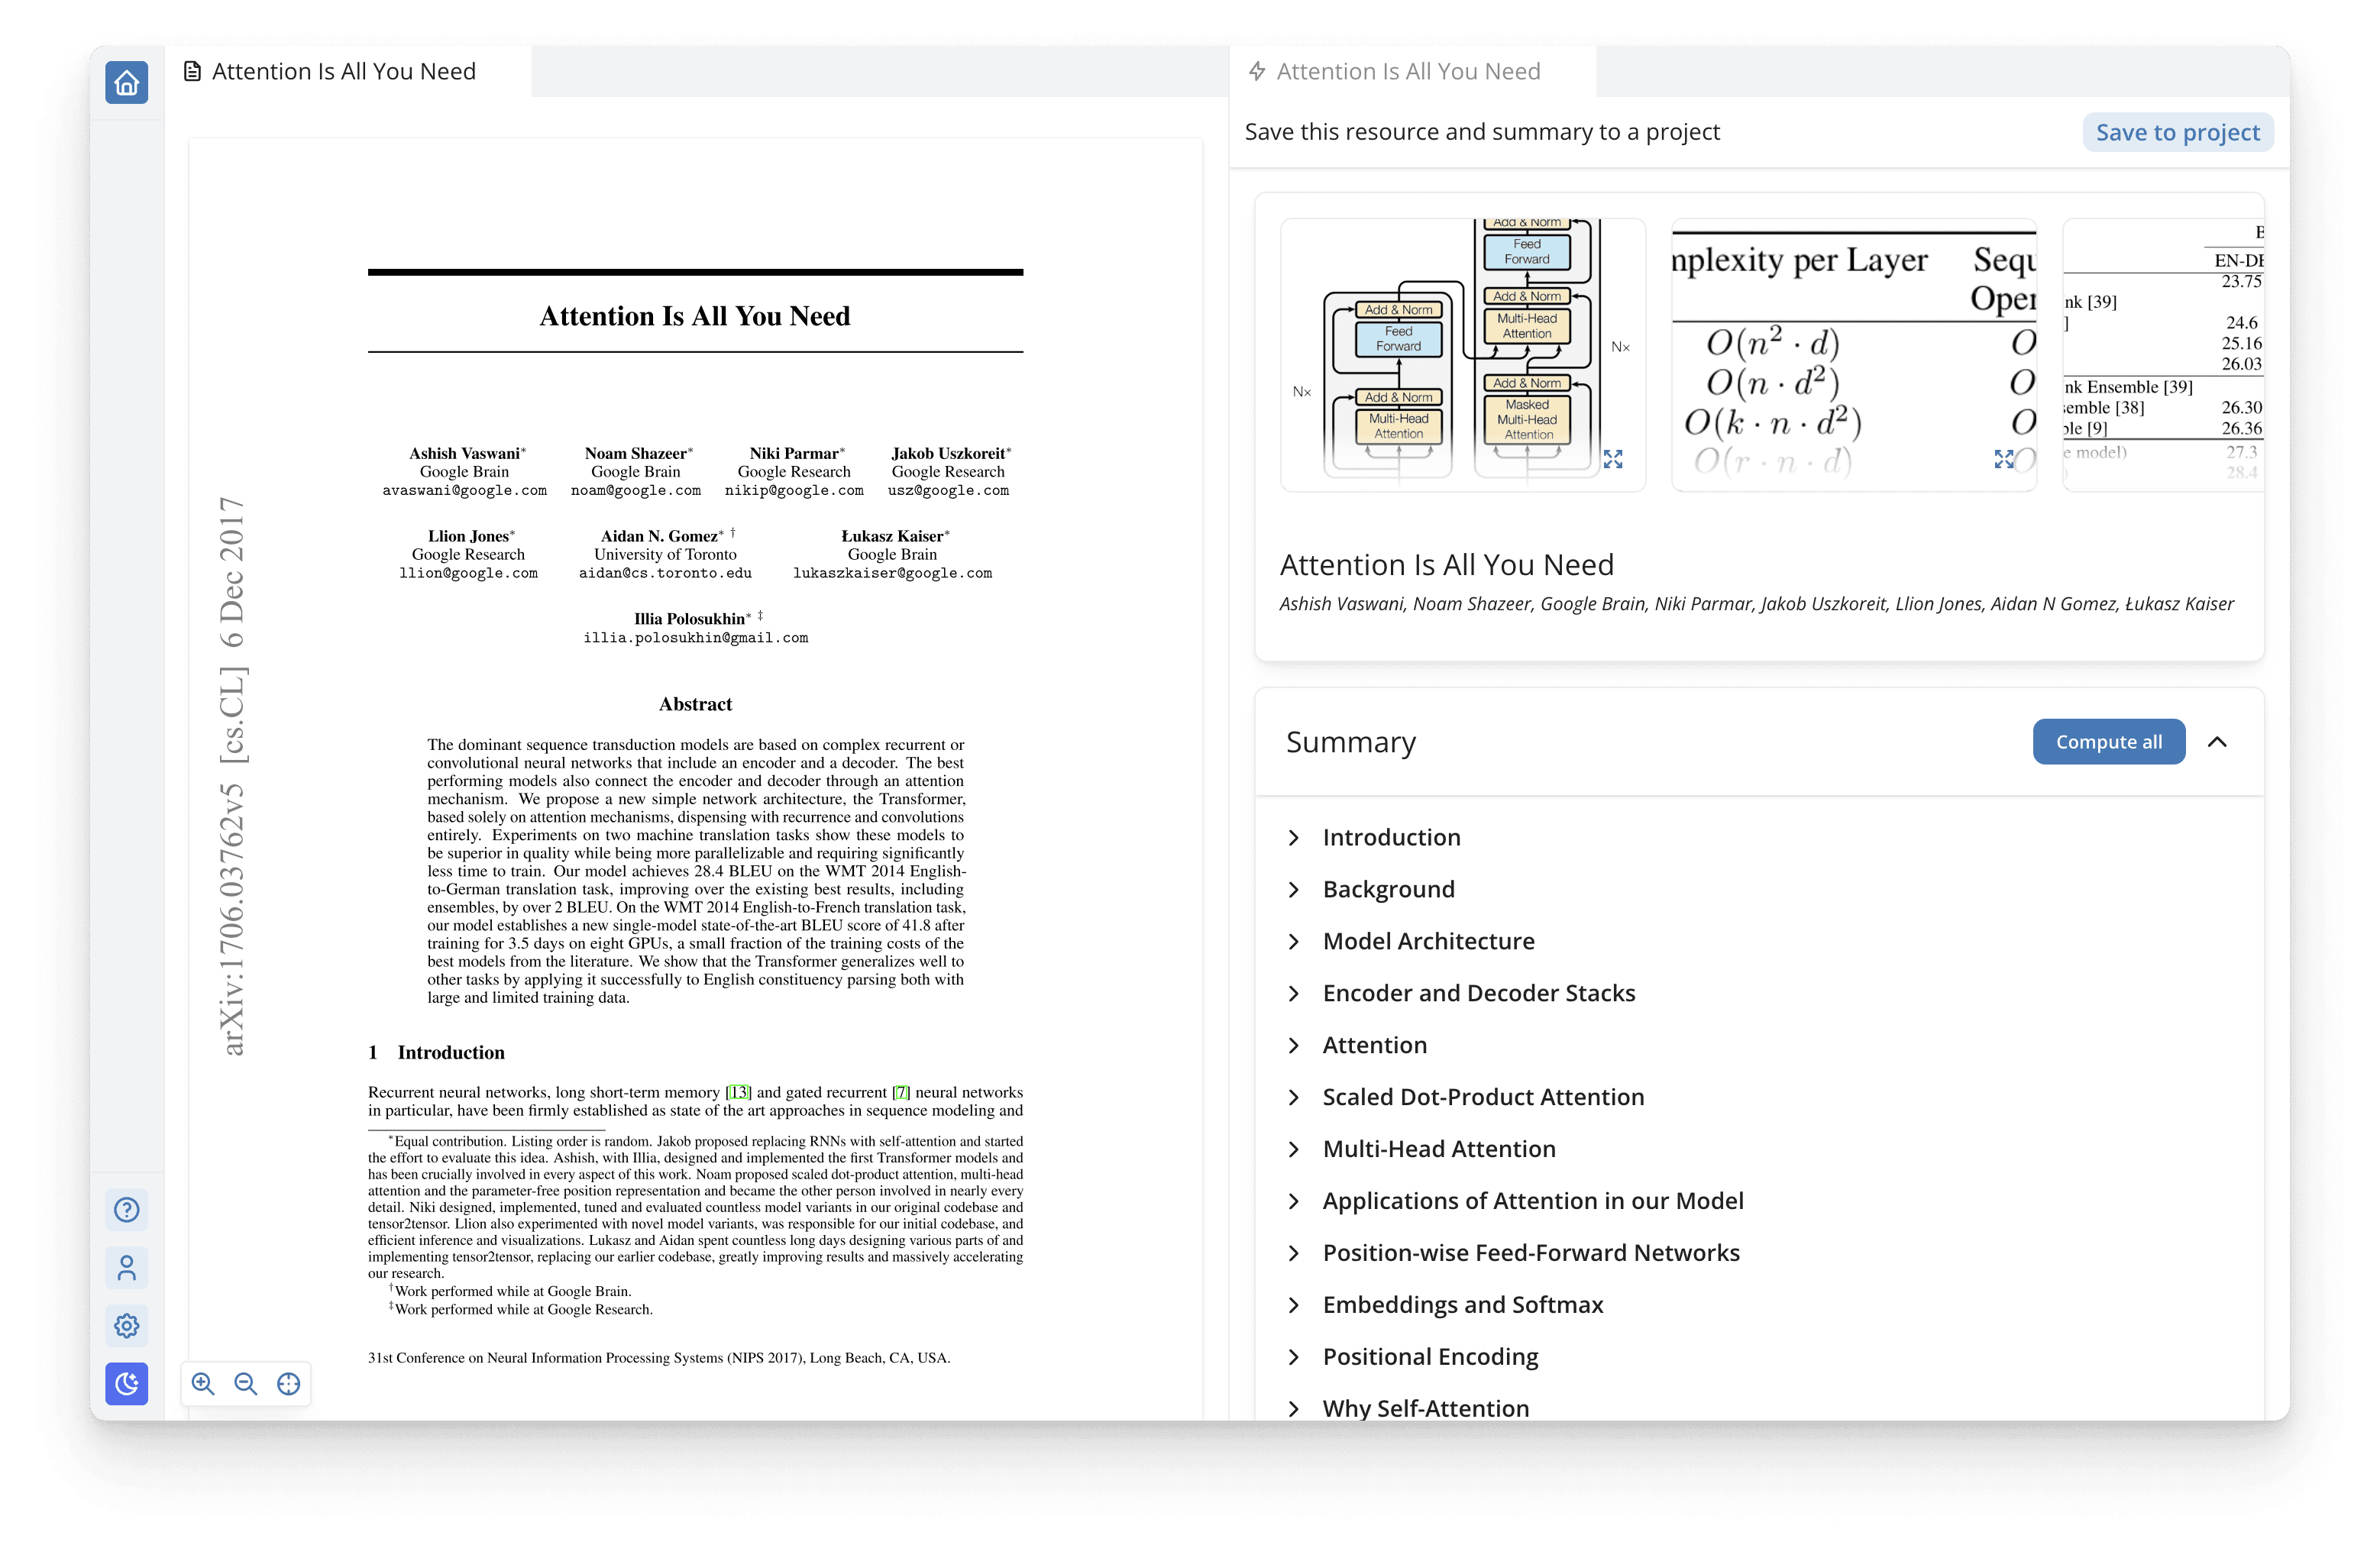Expand the Transformer architecture figure fullscreen icon
2380x1555 pixels.
[x=1613, y=459]
